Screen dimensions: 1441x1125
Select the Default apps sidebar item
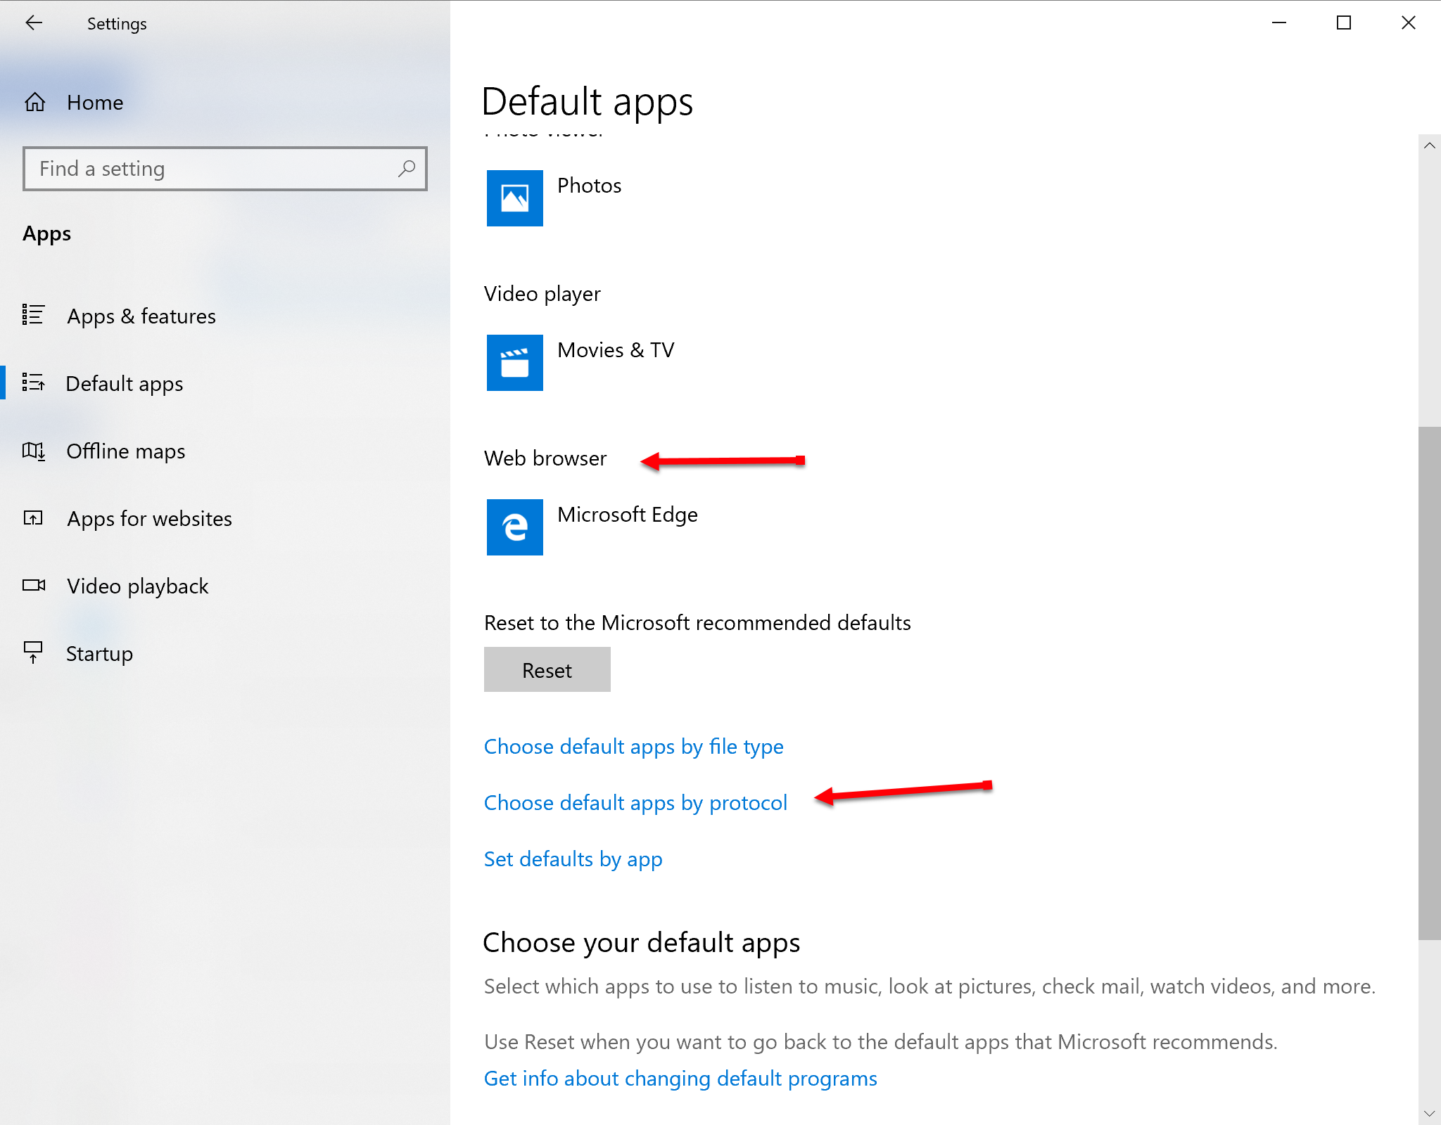(x=125, y=383)
